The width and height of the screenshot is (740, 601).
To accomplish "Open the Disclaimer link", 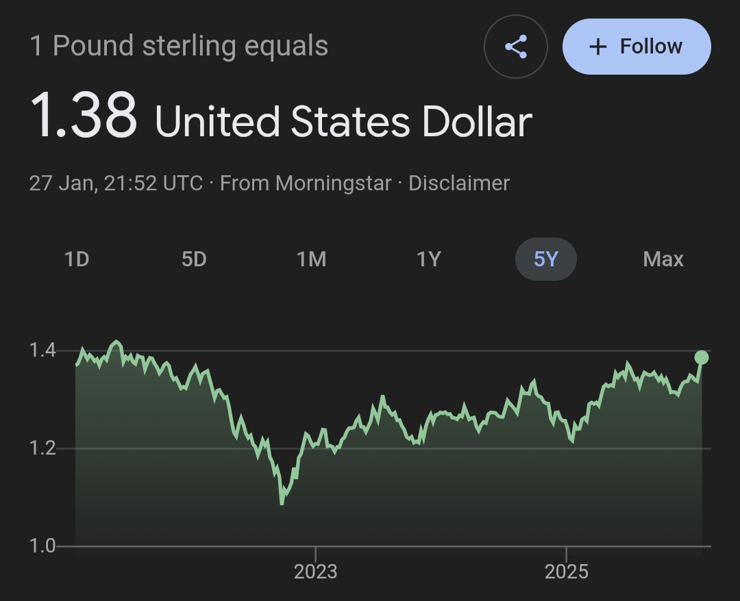I will coord(459,183).
